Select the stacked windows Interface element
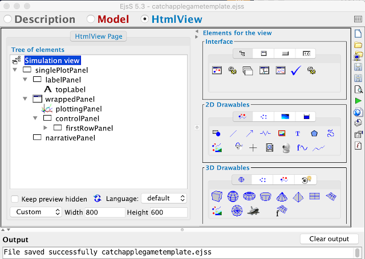Viewport: 365px width, 259px height. pyautogui.click(x=248, y=71)
